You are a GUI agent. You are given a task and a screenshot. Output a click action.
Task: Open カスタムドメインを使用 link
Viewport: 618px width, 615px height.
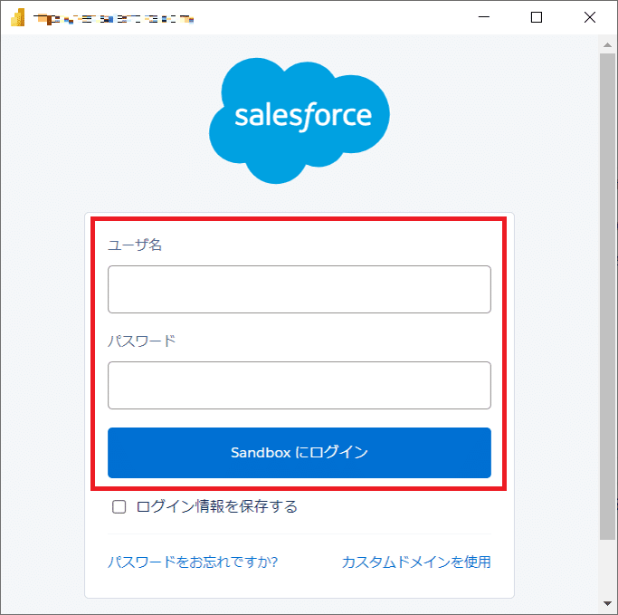[x=416, y=562]
